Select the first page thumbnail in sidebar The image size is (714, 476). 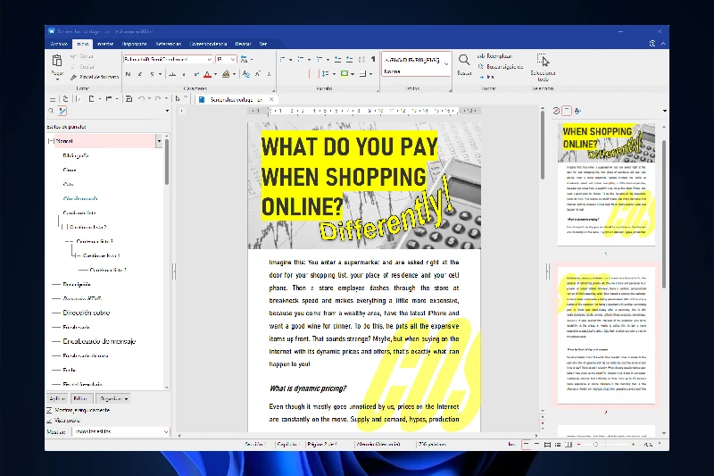tap(606, 185)
